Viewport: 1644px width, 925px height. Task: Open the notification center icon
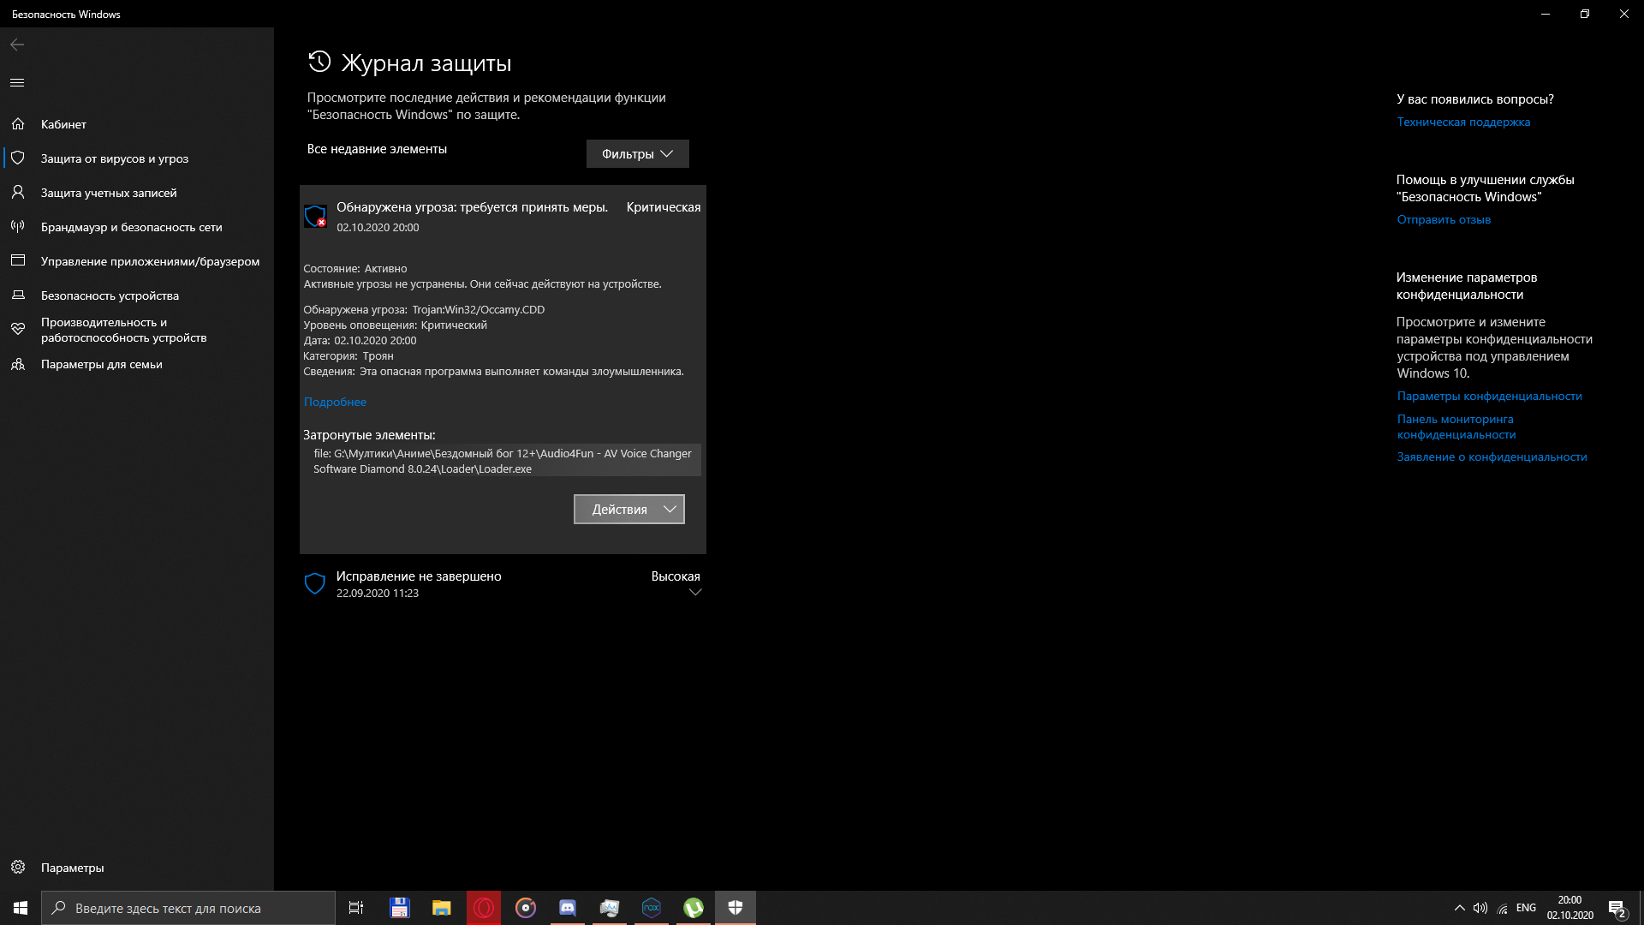point(1617,908)
